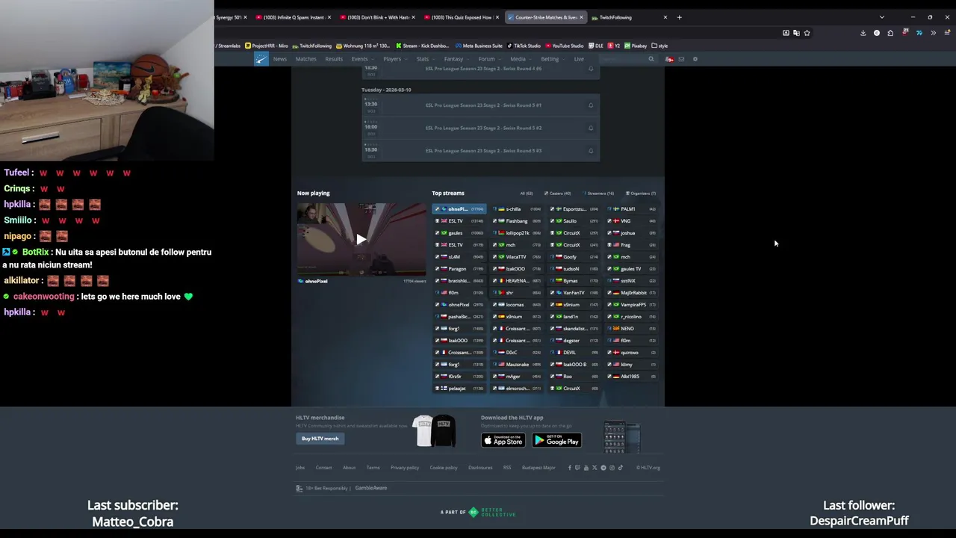The width and height of the screenshot is (956, 538).
Task: Switch to the Infinite Q Spam YouTube tab
Action: point(293,17)
